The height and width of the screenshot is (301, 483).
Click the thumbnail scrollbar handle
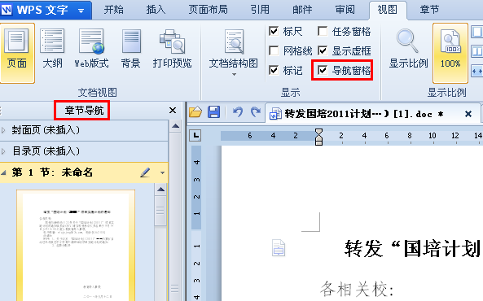160,211
